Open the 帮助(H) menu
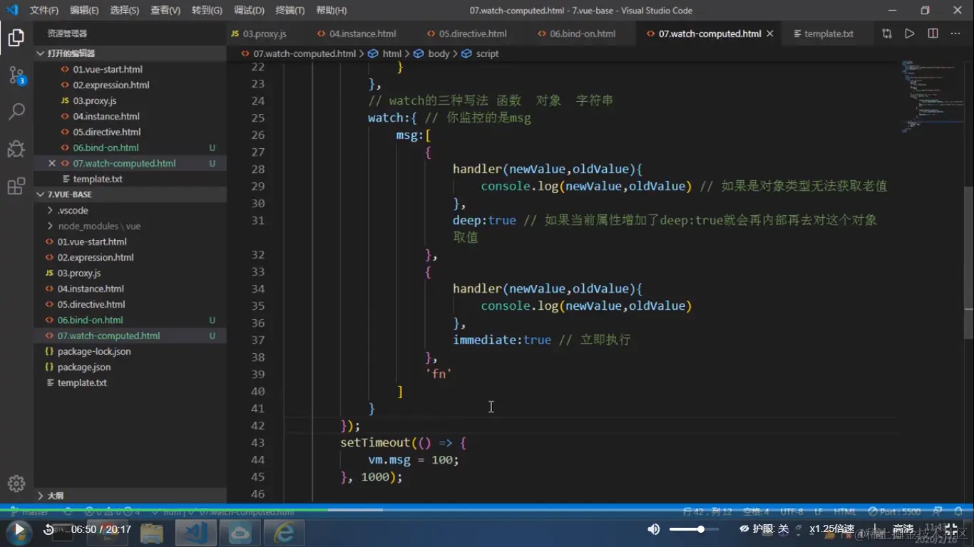This screenshot has width=974, height=547. (331, 11)
